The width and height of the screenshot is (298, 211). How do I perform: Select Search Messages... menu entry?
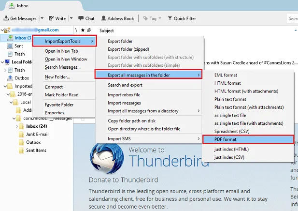(62, 67)
